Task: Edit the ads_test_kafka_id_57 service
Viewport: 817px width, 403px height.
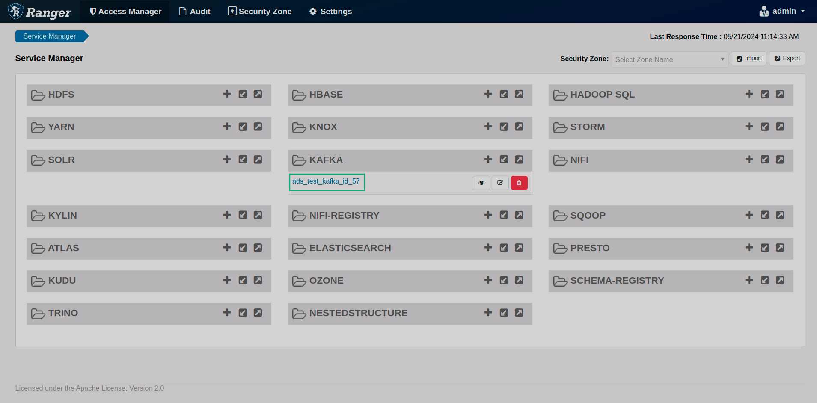Action: (500, 183)
